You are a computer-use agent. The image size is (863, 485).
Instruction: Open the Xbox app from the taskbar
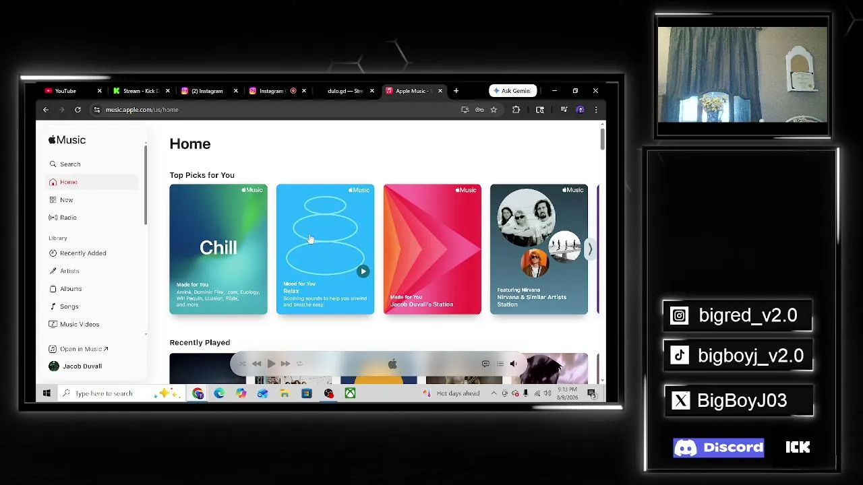coord(350,393)
